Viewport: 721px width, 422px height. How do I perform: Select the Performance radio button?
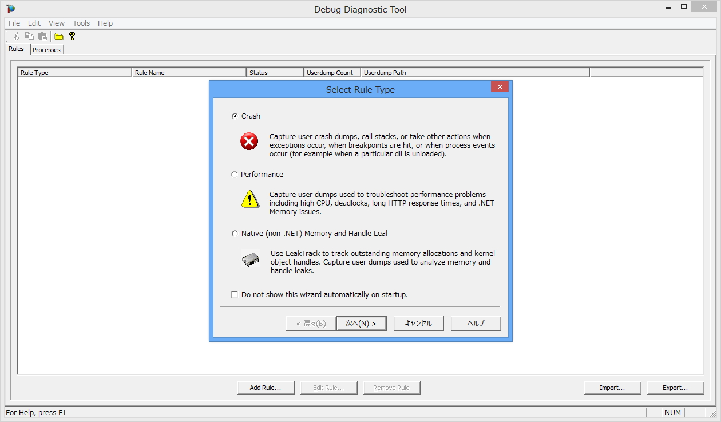tap(235, 174)
